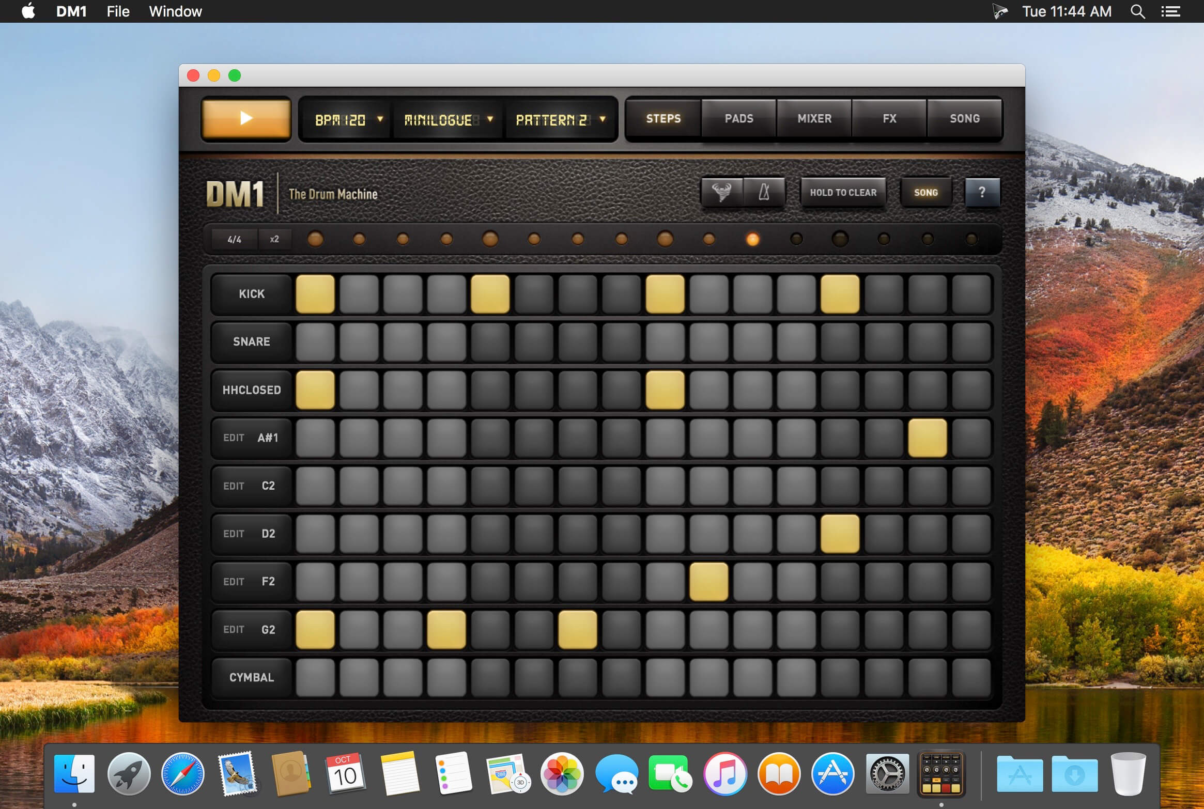
Task: Open the MINILOGUE drum kit dropdown
Action: coord(447,119)
